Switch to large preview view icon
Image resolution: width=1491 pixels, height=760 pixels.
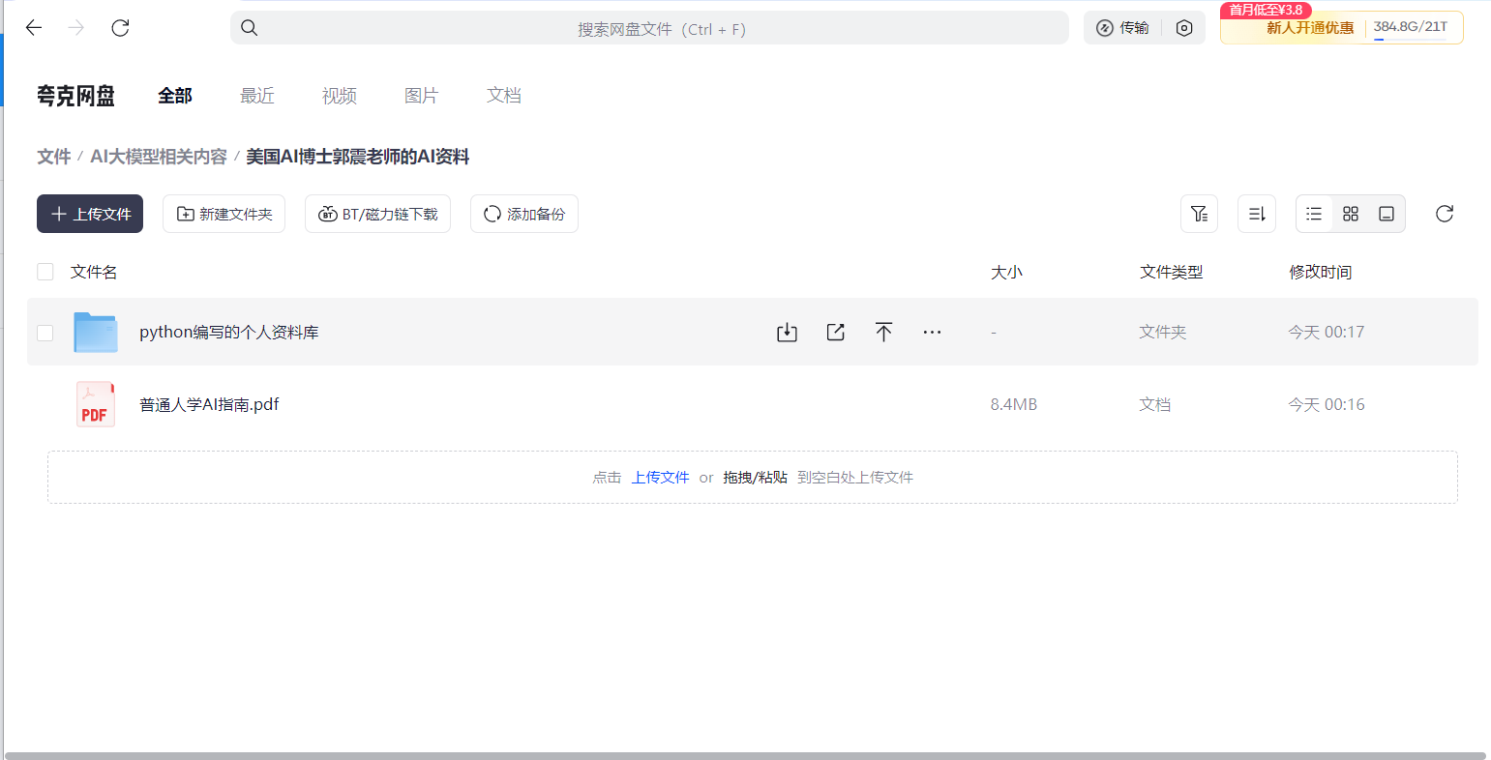click(x=1387, y=214)
